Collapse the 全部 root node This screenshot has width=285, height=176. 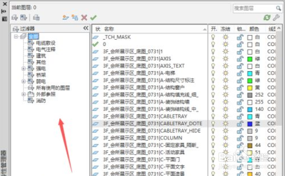pos(16,36)
